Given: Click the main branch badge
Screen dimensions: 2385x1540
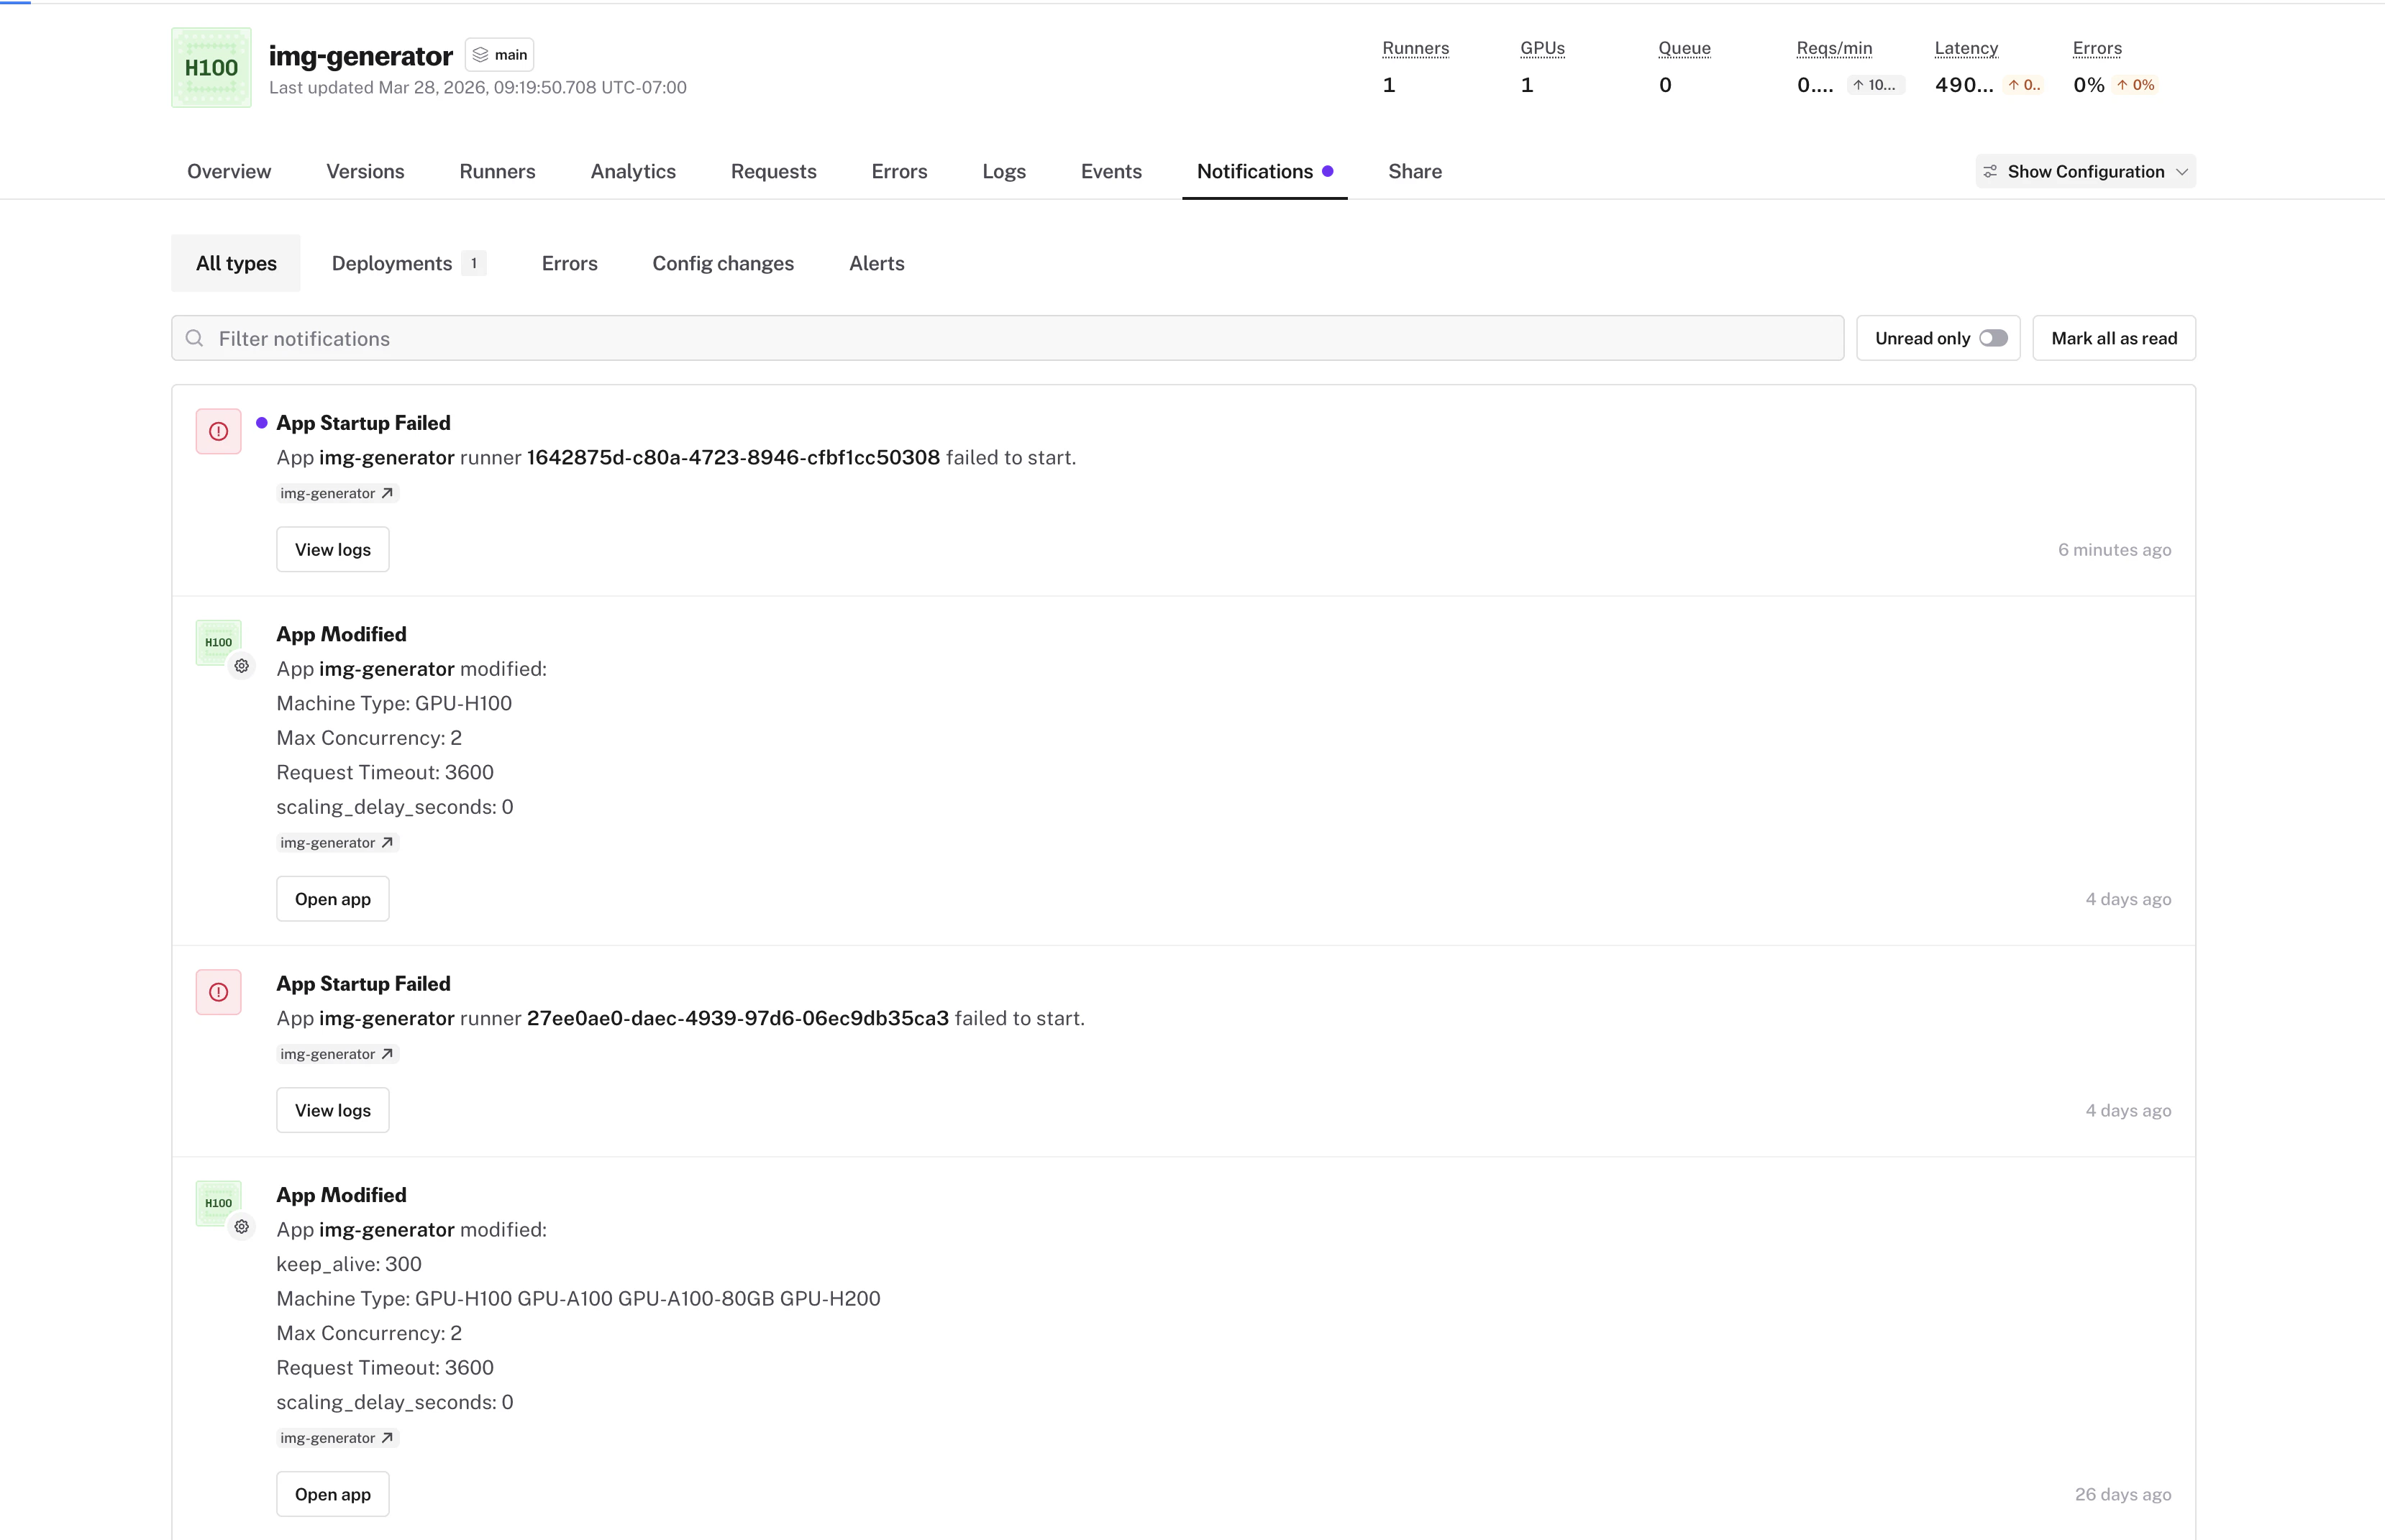Looking at the screenshot, I should [x=498, y=54].
